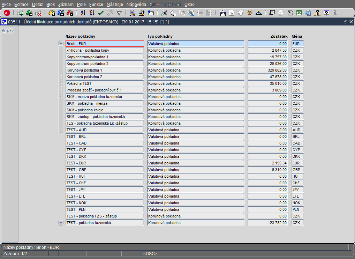Screen dimensions: 355x259
Task: Click the funnel filter icon
Action: 119,13
